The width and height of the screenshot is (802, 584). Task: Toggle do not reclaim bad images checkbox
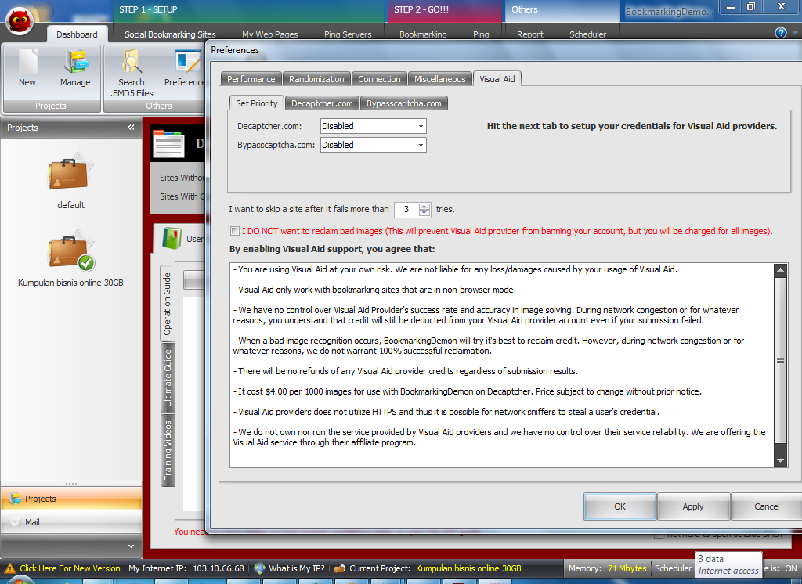235,231
